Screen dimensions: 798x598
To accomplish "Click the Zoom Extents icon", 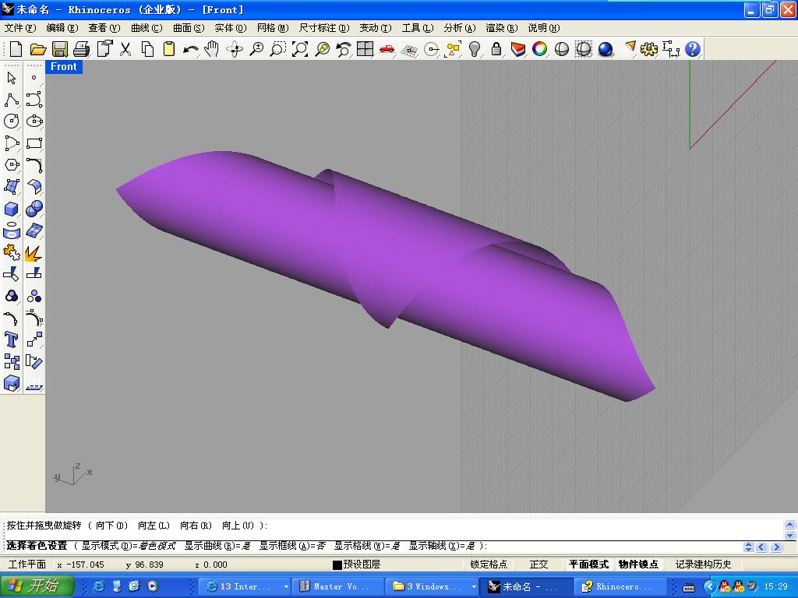I will point(300,49).
